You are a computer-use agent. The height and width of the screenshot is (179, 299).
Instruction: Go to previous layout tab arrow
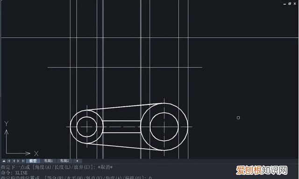click(x=14, y=161)
